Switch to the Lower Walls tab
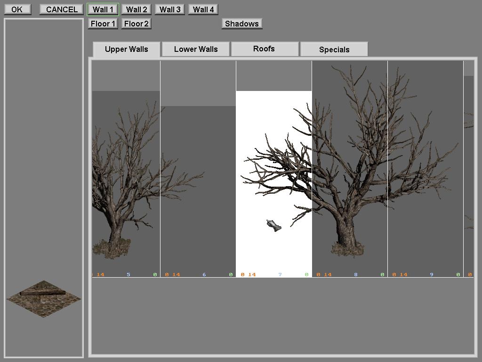Screen dimensions: 482x362 pos(196,49)
